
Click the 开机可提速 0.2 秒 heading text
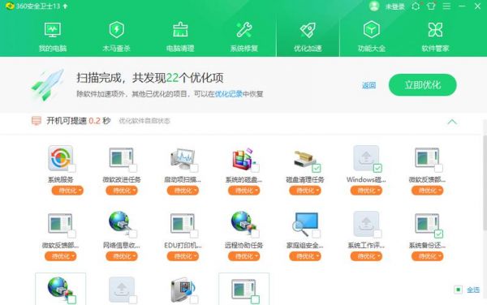[78, 121]
